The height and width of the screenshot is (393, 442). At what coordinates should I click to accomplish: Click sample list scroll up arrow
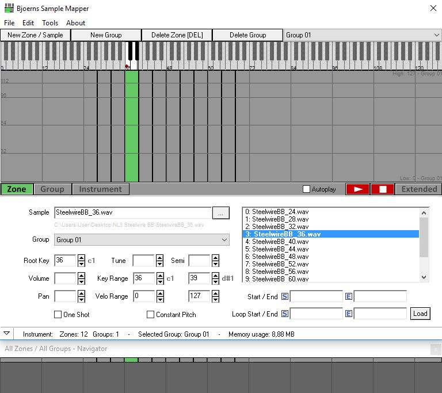tap(424, 213)
